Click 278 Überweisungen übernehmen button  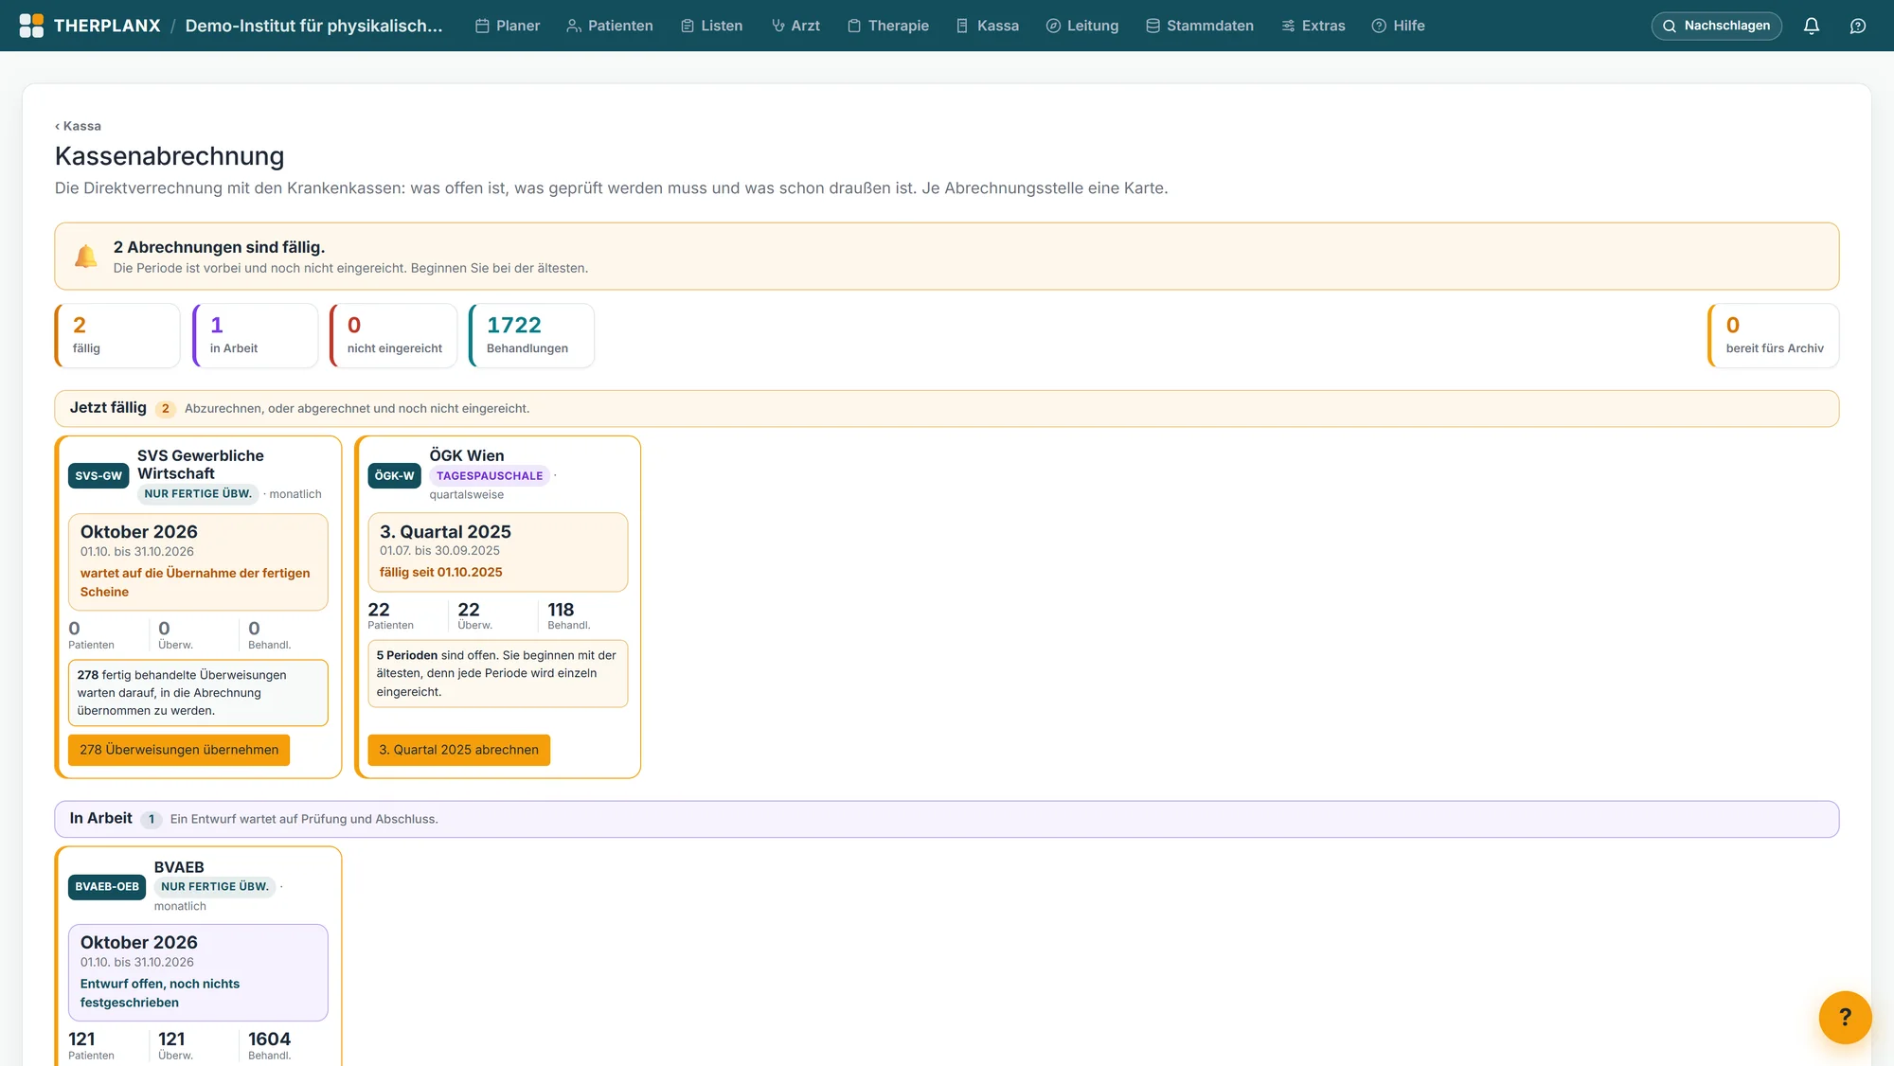coord(179,750)
